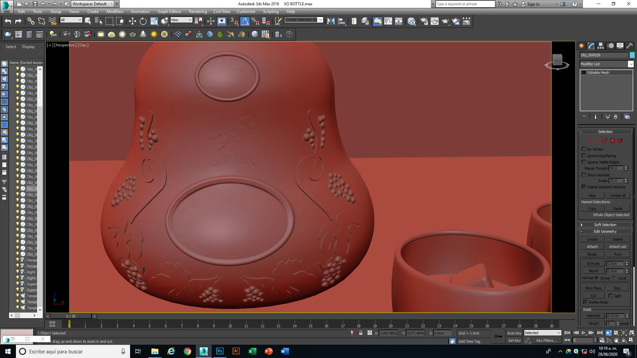Click the Auto Key button
The width and height of the screenshot is (637, 358).
(x=514, y=333)
